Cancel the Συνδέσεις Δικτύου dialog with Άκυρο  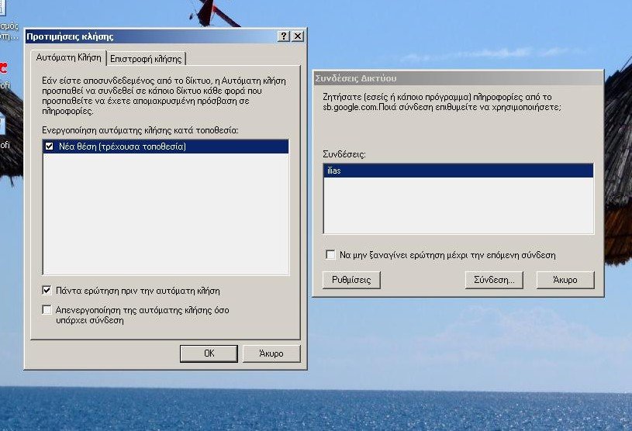coord(565,280)
